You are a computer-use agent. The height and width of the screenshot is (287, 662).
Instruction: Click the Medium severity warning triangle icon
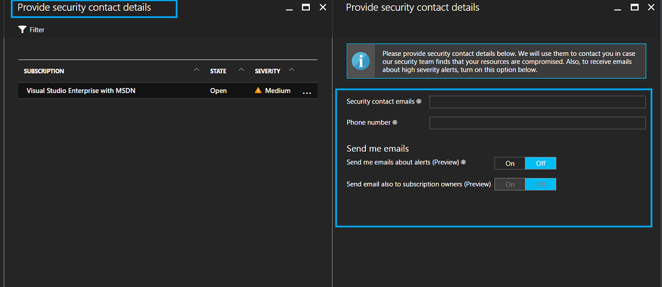[x=258, y=91]
